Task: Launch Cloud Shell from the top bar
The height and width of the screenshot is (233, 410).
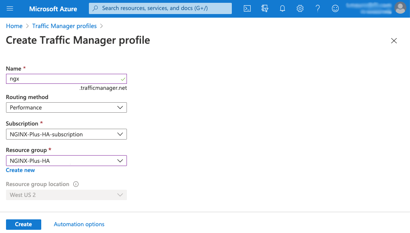Action: coord(247,9)
